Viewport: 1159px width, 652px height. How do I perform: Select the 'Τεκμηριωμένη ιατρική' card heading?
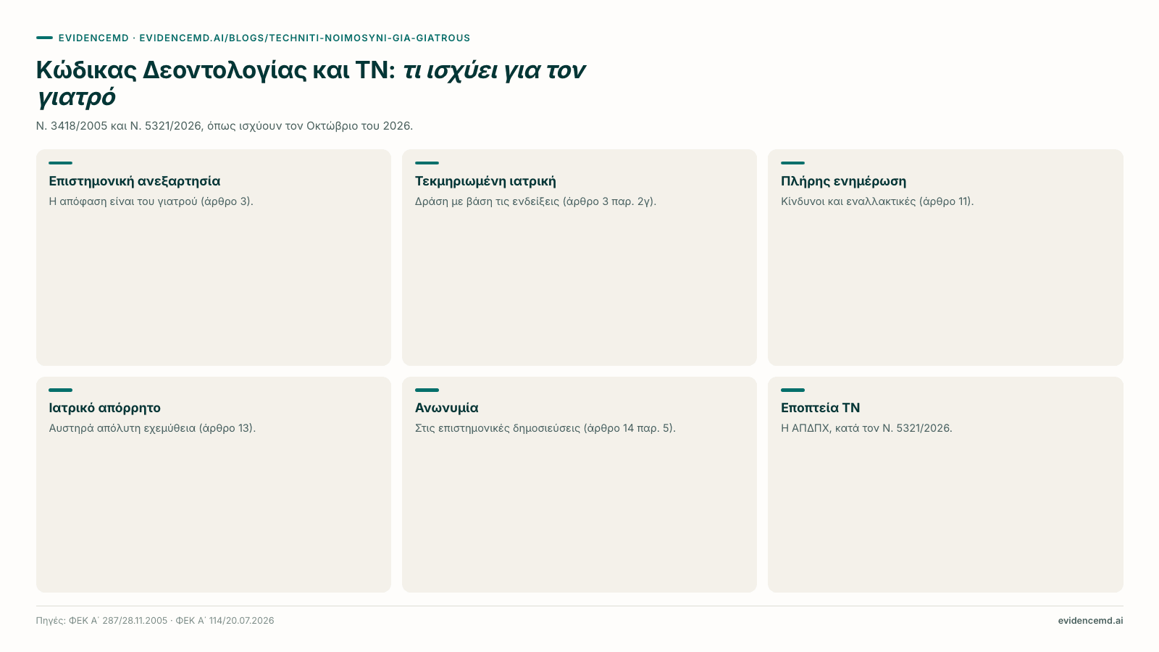point(485,181)
